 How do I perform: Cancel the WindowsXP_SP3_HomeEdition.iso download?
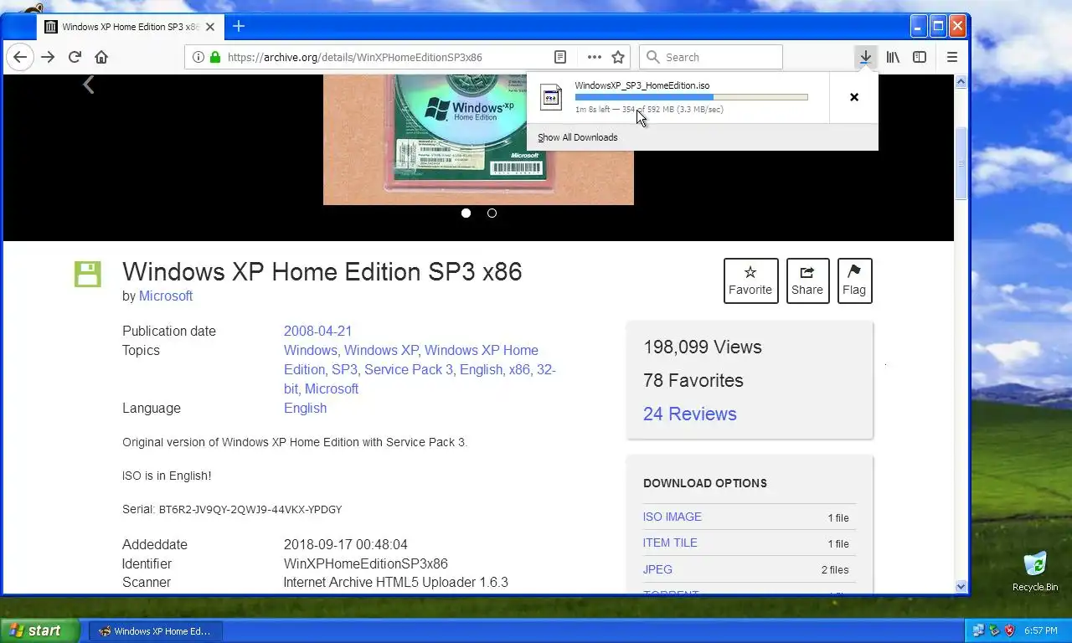pyautogui.click(x=854, y=97)
